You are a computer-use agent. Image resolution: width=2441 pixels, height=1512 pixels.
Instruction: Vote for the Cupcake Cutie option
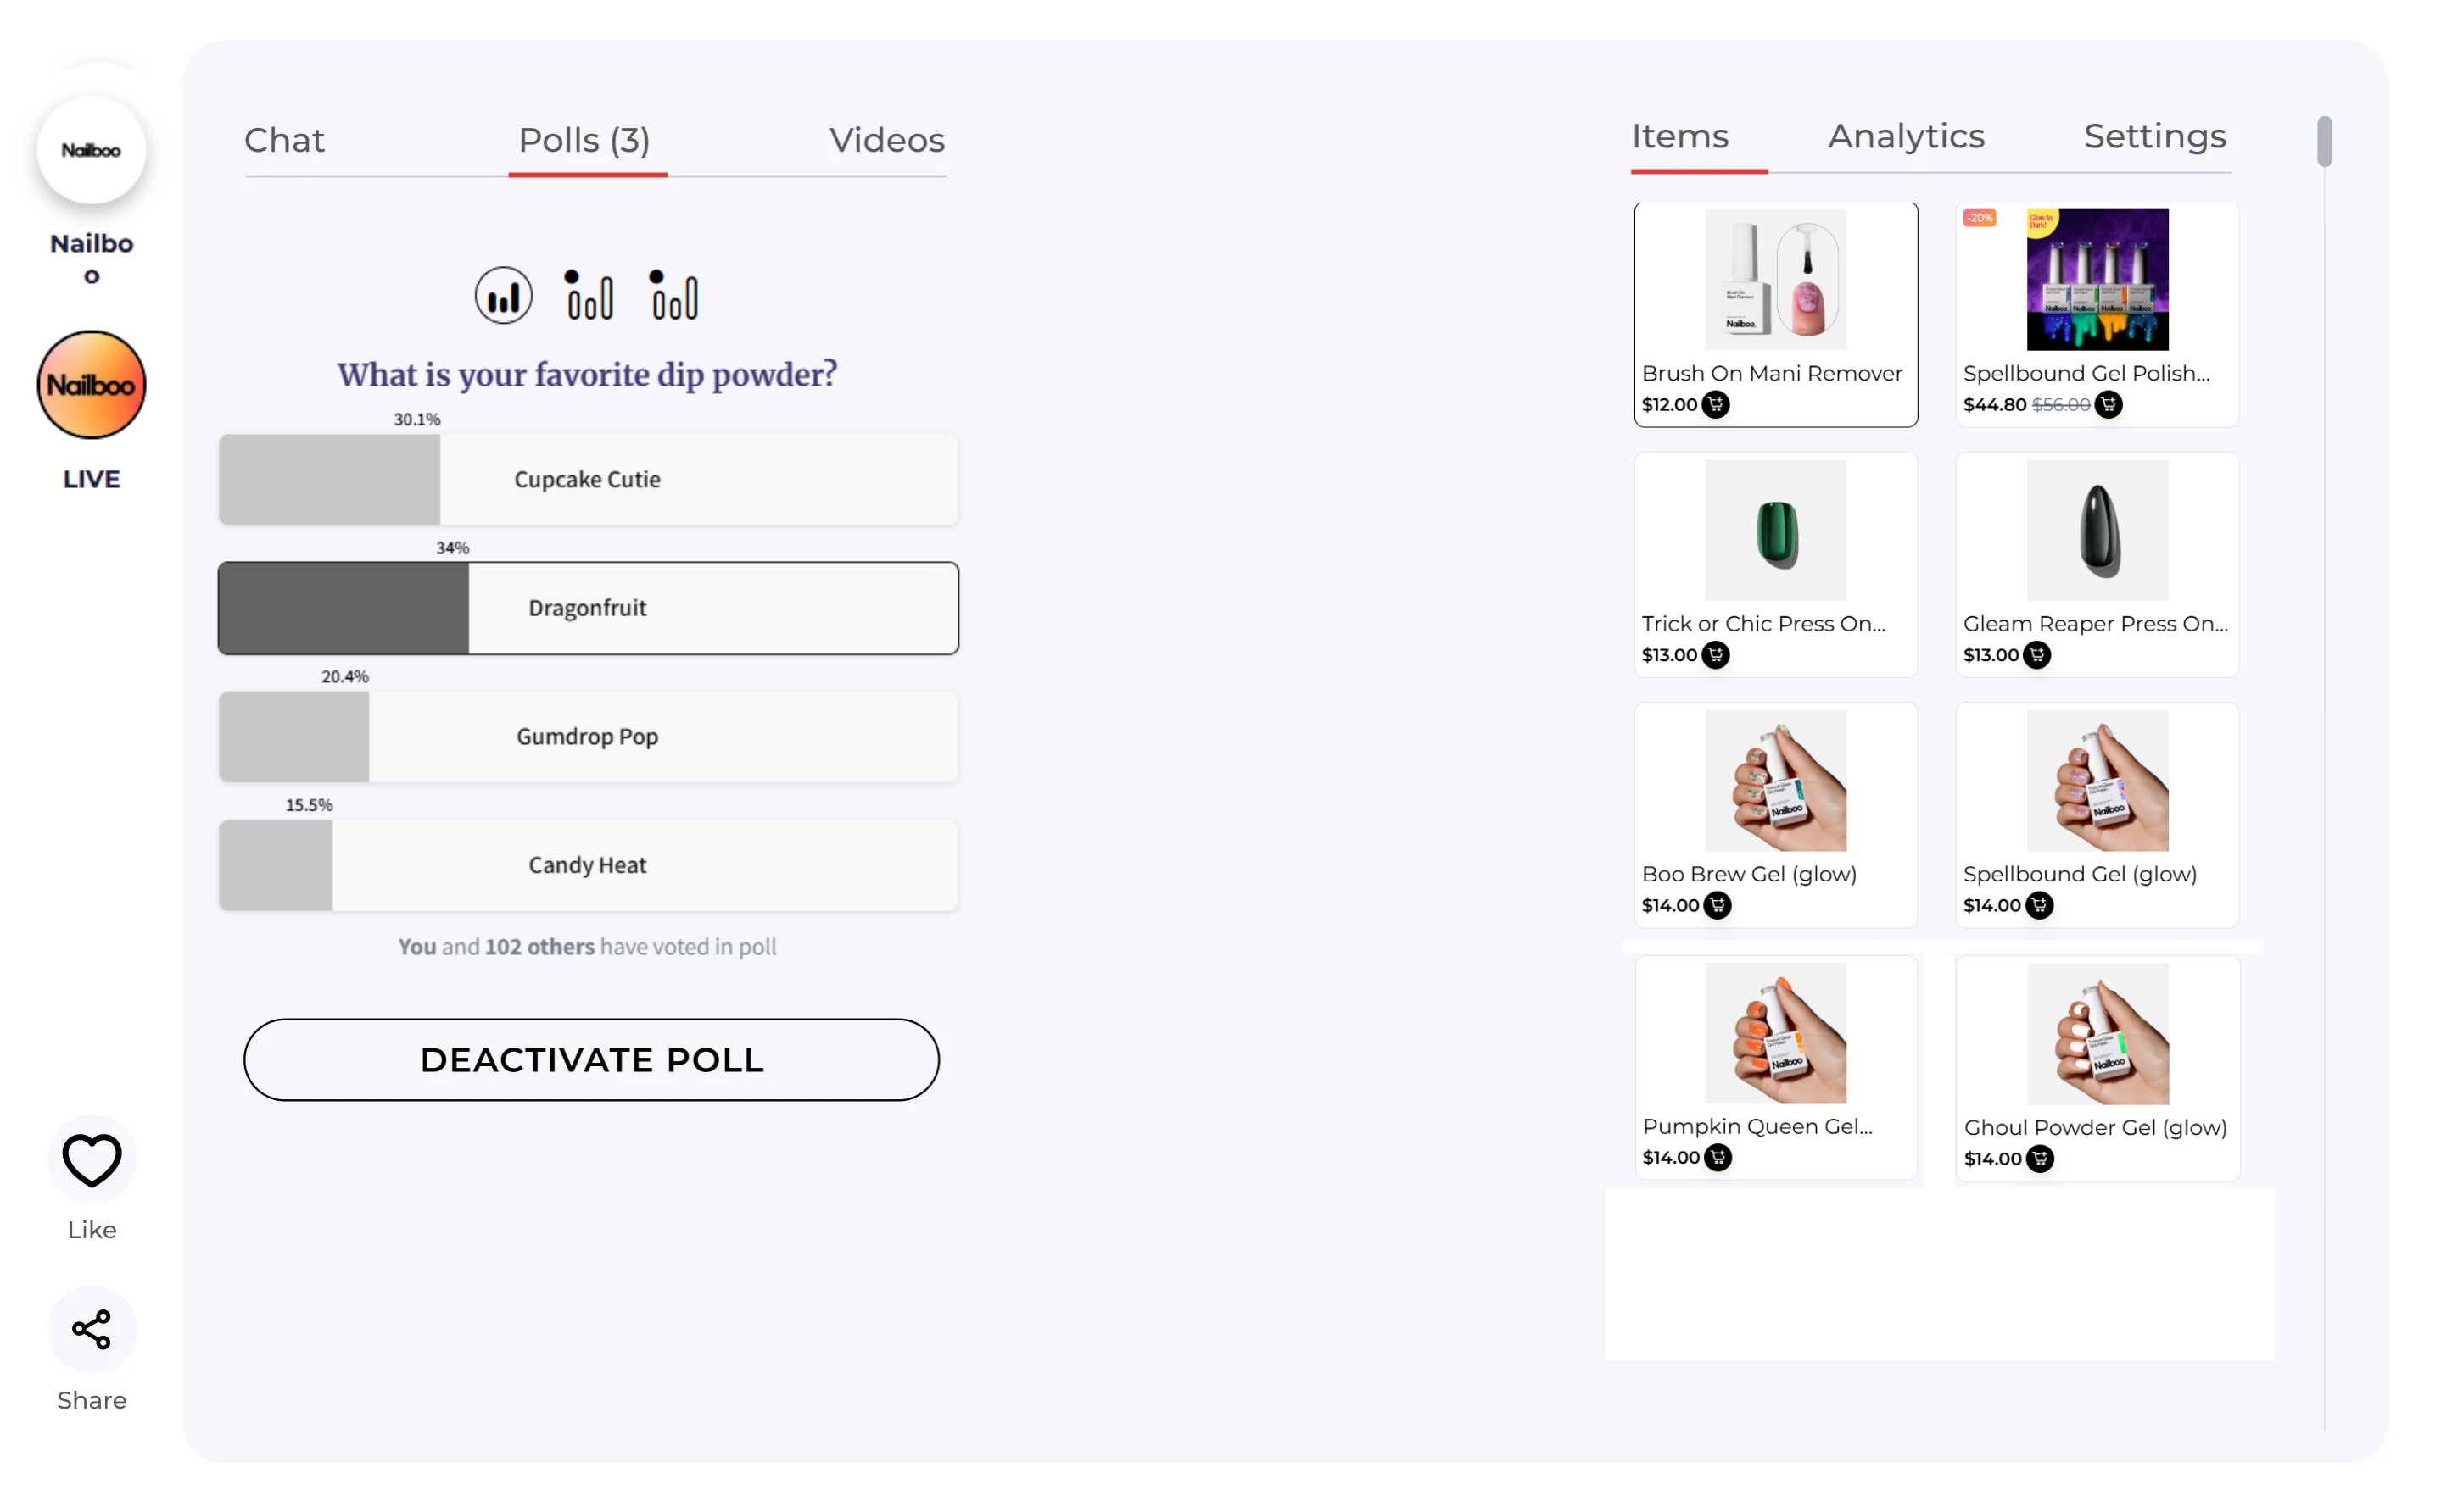click(589, 480)
